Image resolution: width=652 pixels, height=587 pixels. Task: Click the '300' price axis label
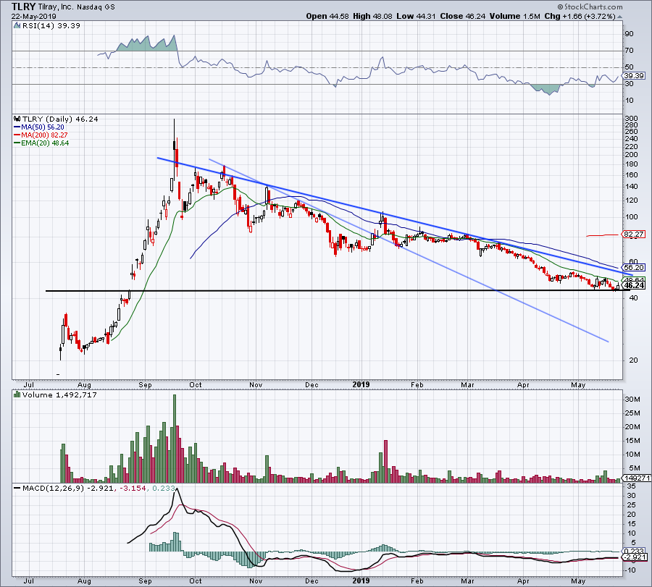pyautogui.click(x=631, y=119)
